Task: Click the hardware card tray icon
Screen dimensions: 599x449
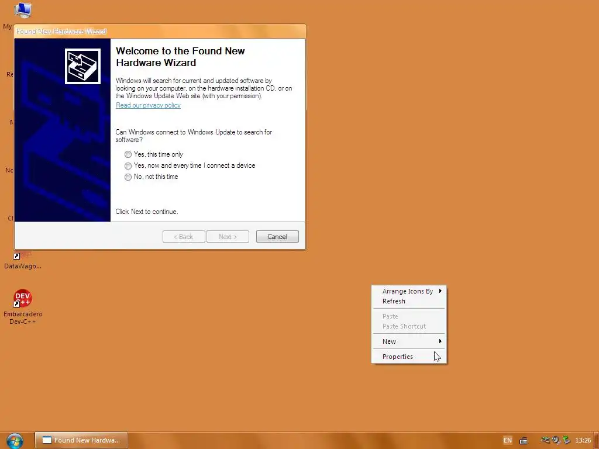Action: [546, 440]
